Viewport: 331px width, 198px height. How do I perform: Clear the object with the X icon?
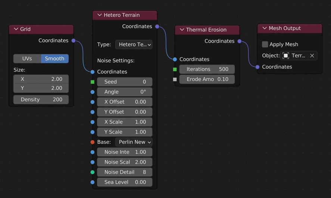point(312,56)
